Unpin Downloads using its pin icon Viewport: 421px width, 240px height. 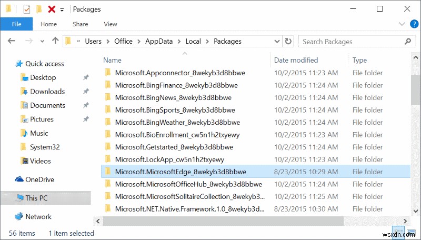click(x=86, y=91)
